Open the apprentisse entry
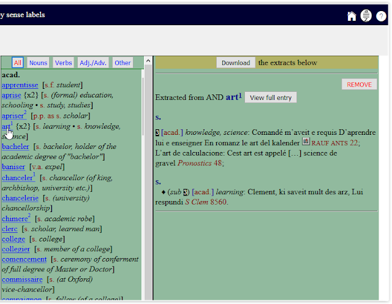The width and height of the screenshot is (392, 304). [20, 85]
